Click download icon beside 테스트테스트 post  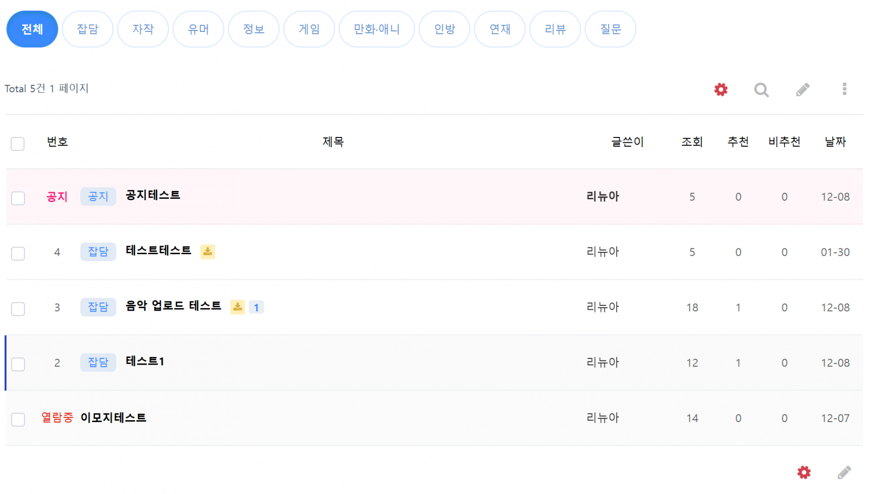click(x=208, y=251)
